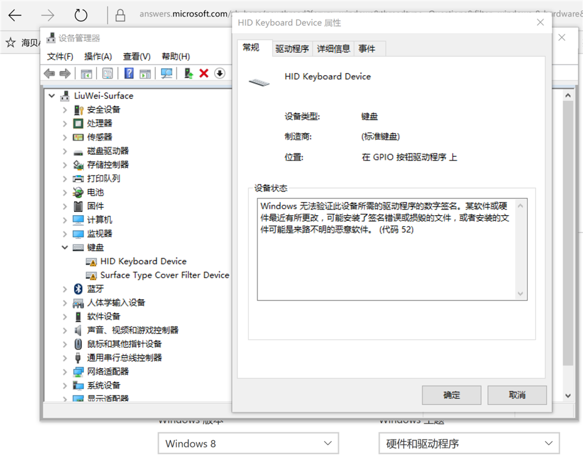The image size is (583, 457).
Task: Select HID Keyboard Device in the tree
Action: [x=143, y=262]
